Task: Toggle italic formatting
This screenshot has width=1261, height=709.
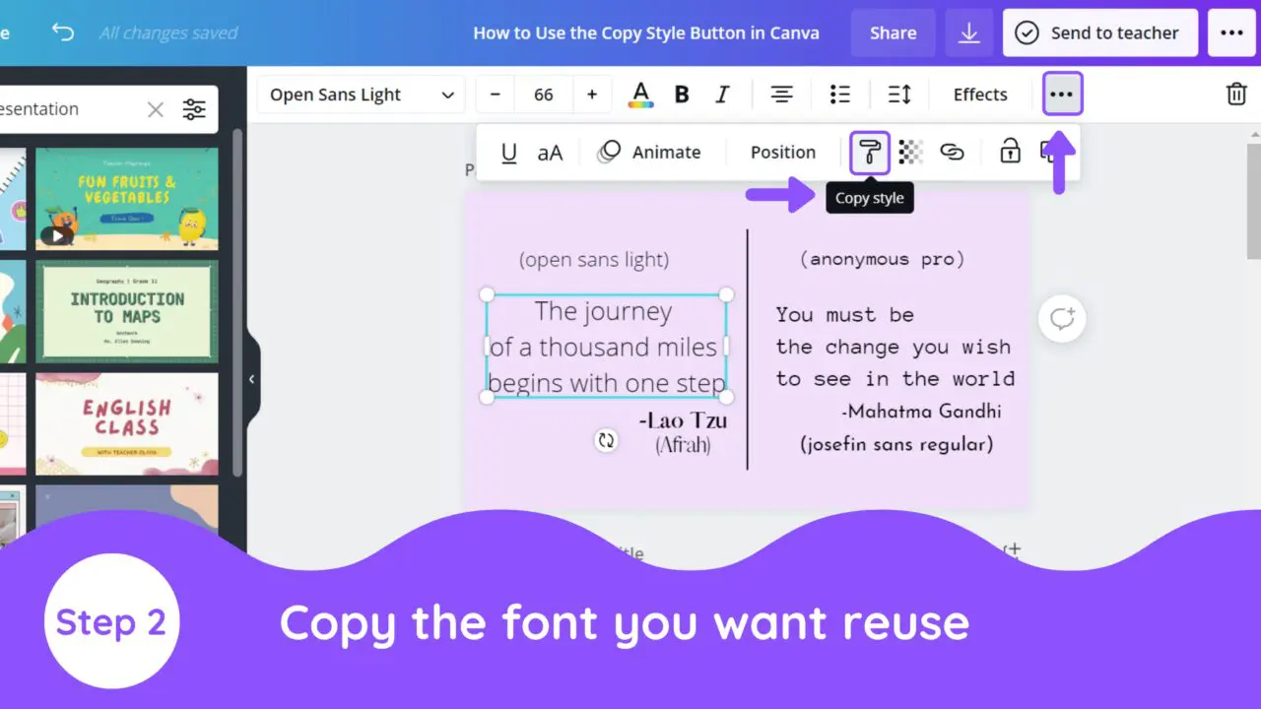Action: (x=722, y=94)
